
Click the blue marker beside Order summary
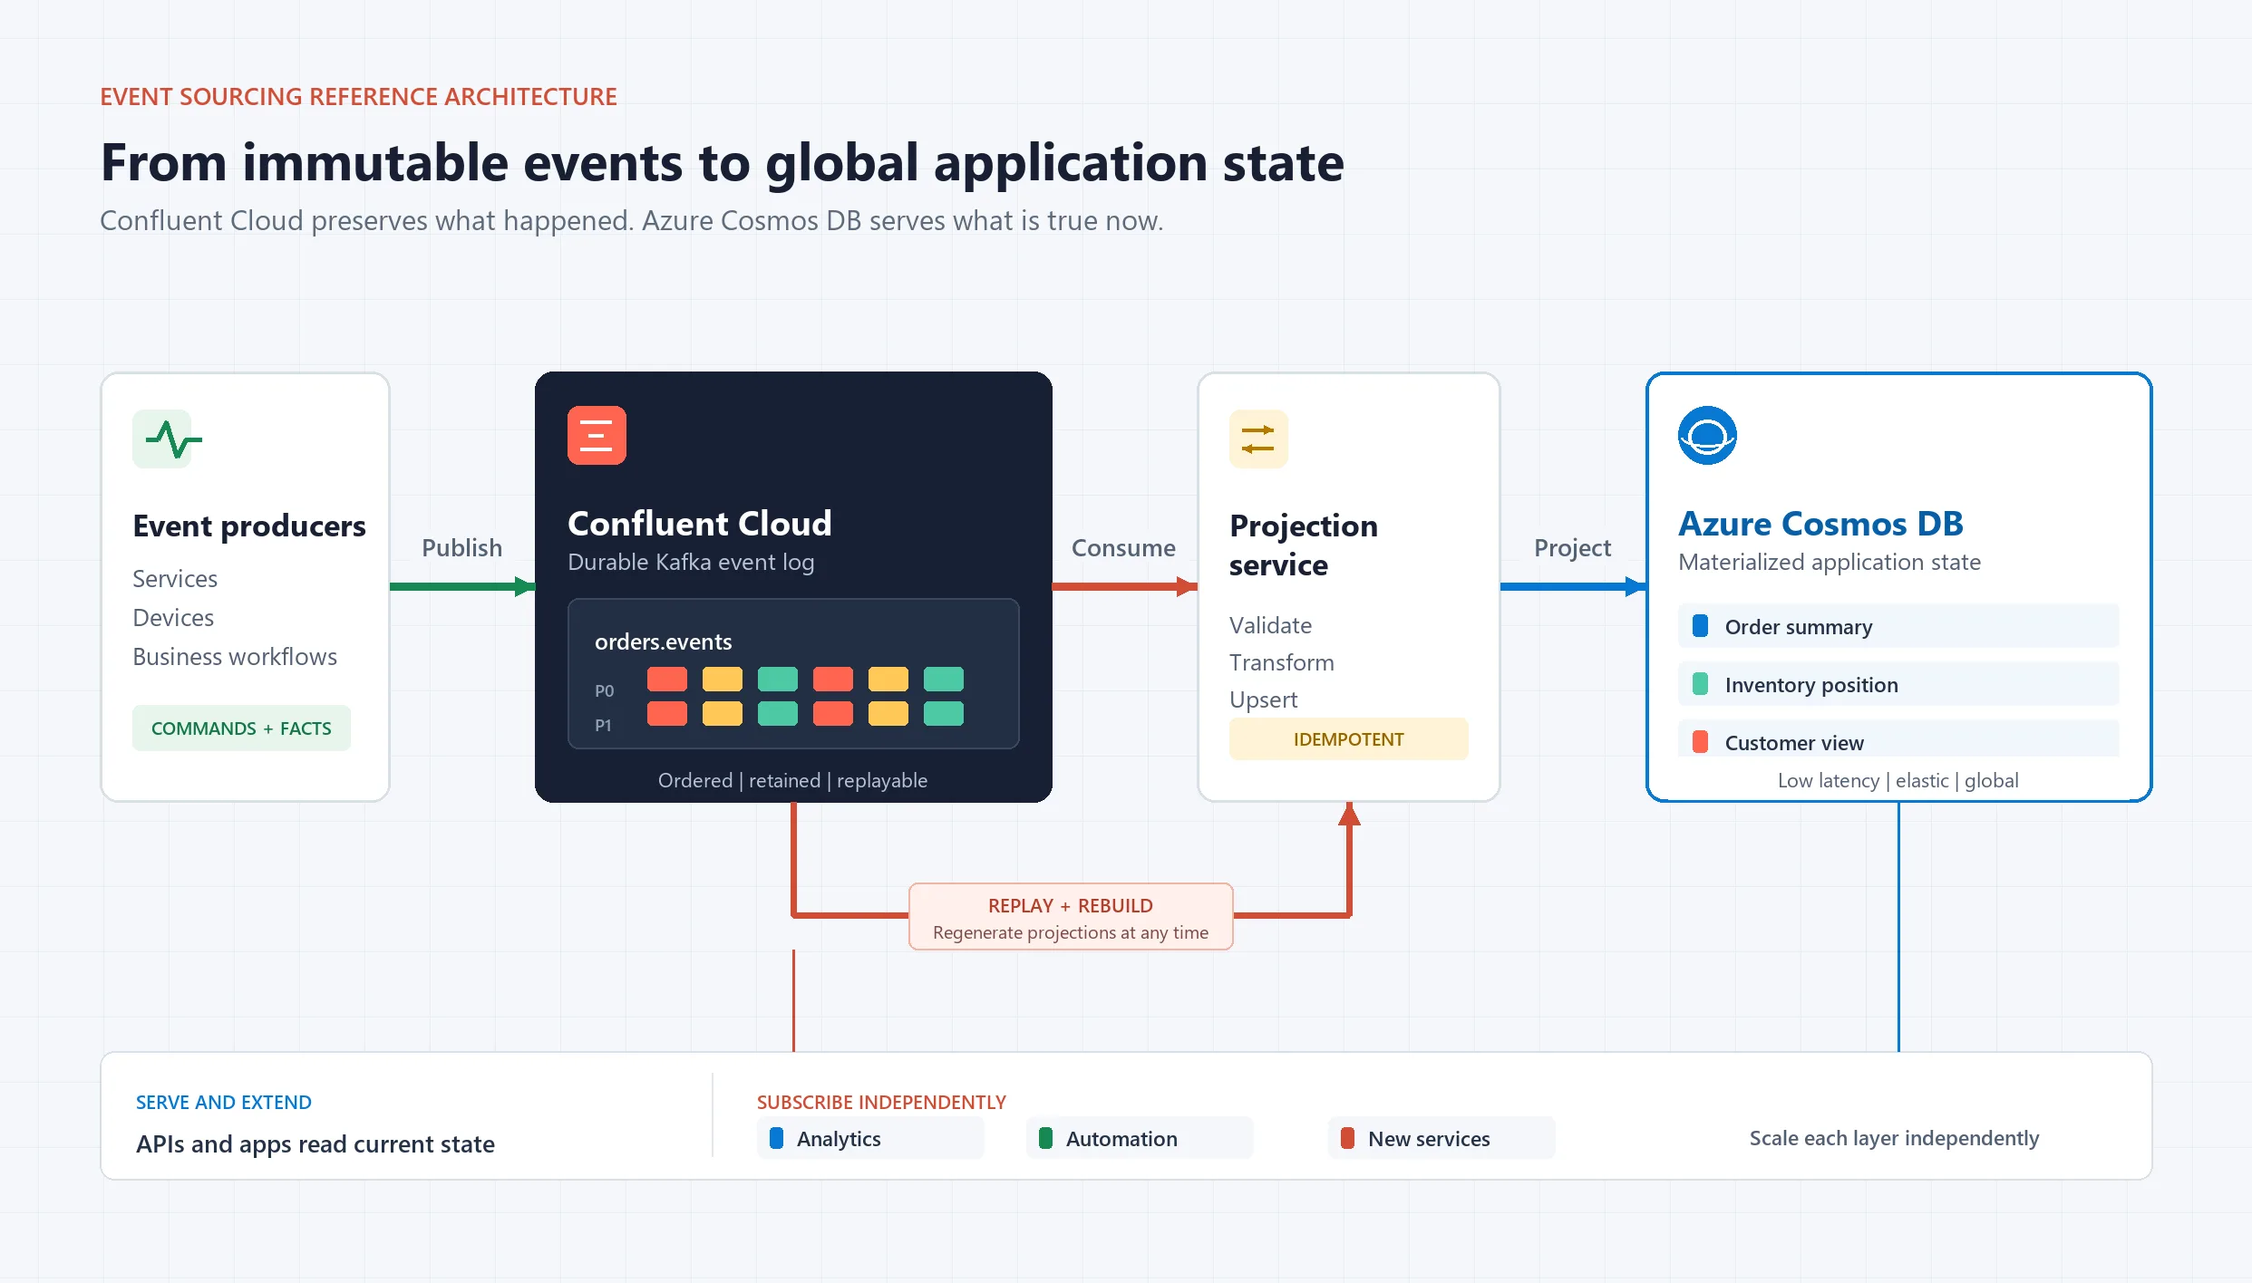pos(1701,626)
